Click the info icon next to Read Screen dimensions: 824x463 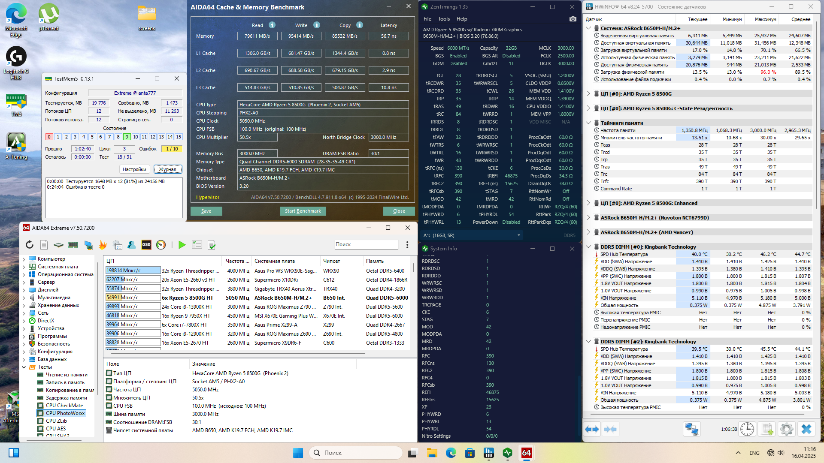point(272,25)
